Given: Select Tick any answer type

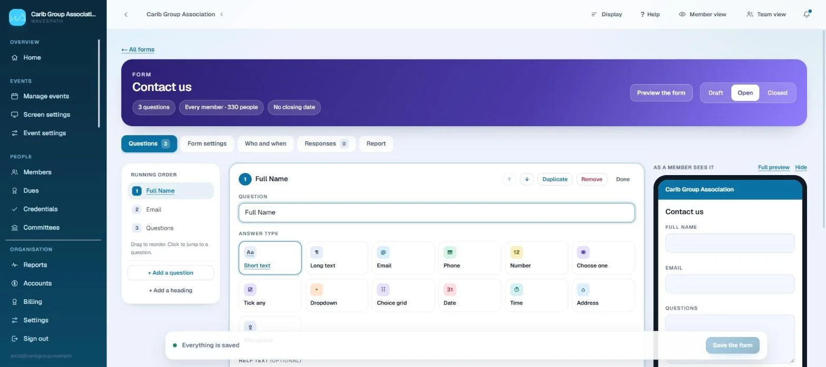Looking at the screenshot, I should tap(270, 295).
